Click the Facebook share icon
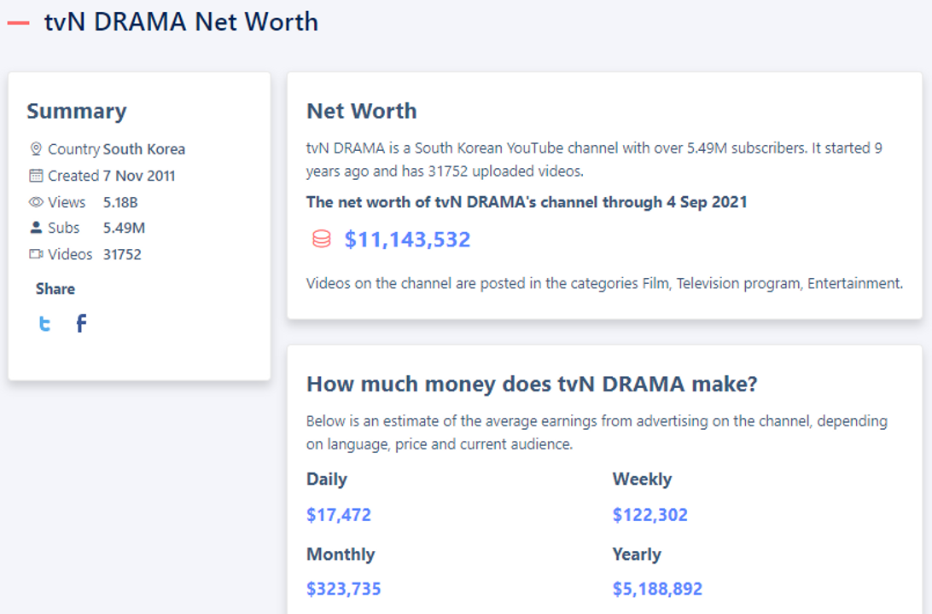Screen dimensions: 932x614 pyautogui.click(x=81, y=323)
